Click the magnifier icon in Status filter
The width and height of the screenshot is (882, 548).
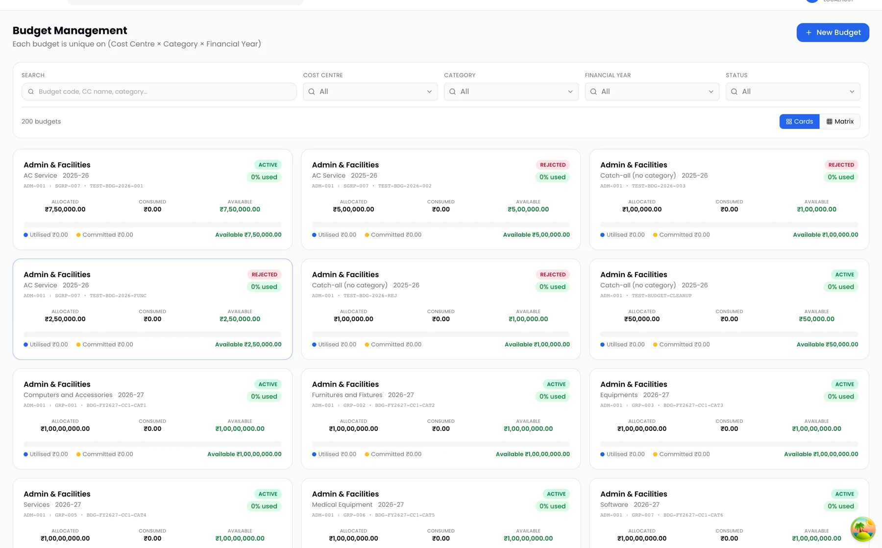(734, 92)
